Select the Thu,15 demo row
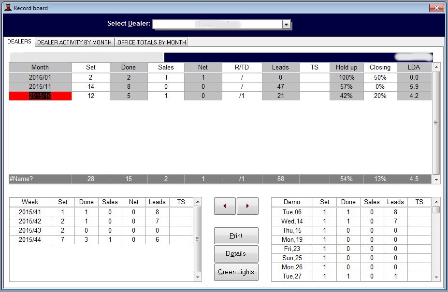The height and width of the screenshot is (292, 448). click(x=351, y=230)
